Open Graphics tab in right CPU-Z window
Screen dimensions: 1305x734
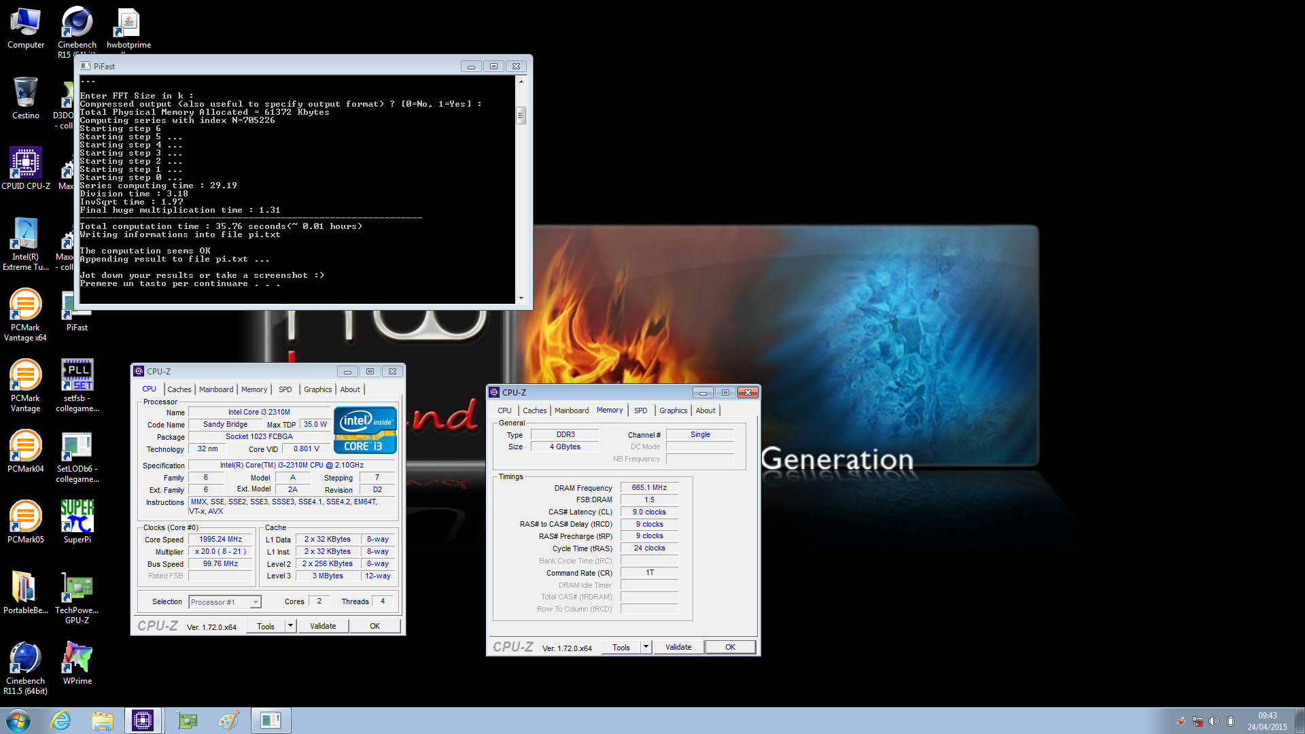tap(674, 410)
